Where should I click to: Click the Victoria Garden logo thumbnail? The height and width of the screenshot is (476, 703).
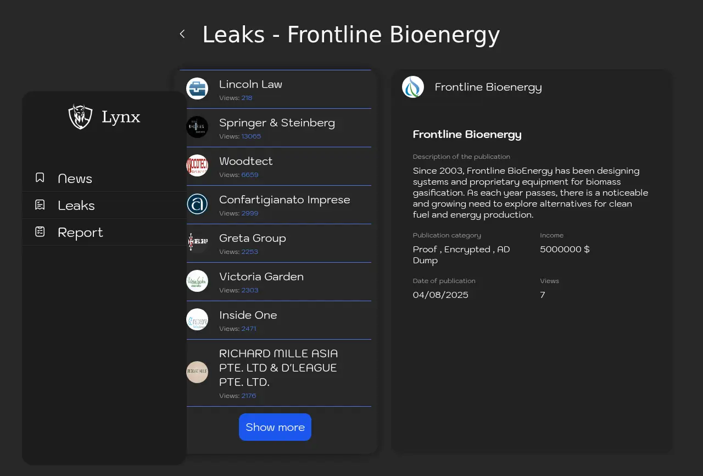[x=197, y=281]
